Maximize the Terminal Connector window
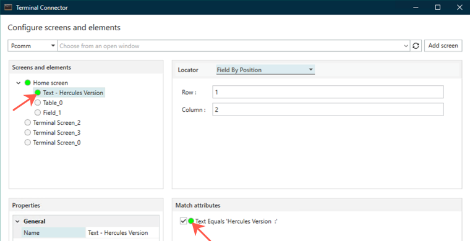 [x=438, y=7]
